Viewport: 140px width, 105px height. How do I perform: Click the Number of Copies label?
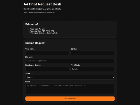tap(33, 65)
